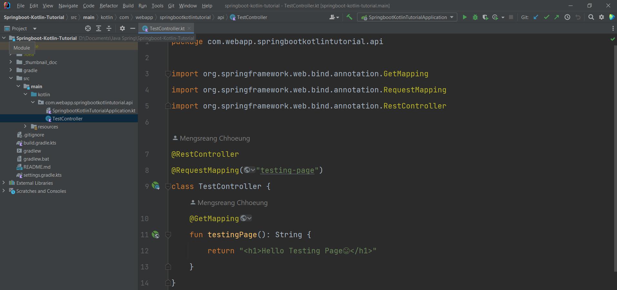Click the Expand All icon in Project panel
Screen dimensions: 617x290
coord(99,28)
